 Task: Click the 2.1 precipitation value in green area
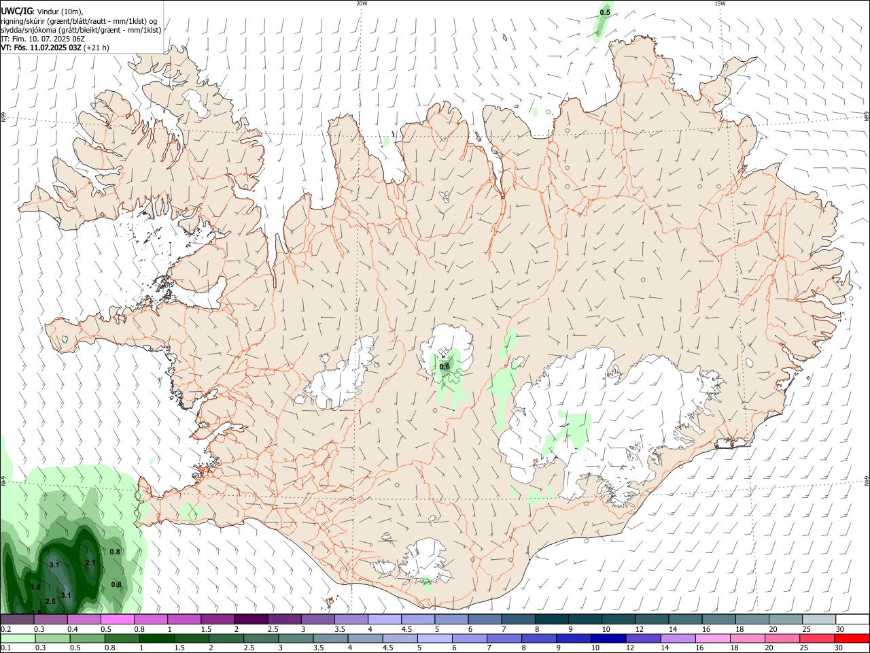coord(90,563)
